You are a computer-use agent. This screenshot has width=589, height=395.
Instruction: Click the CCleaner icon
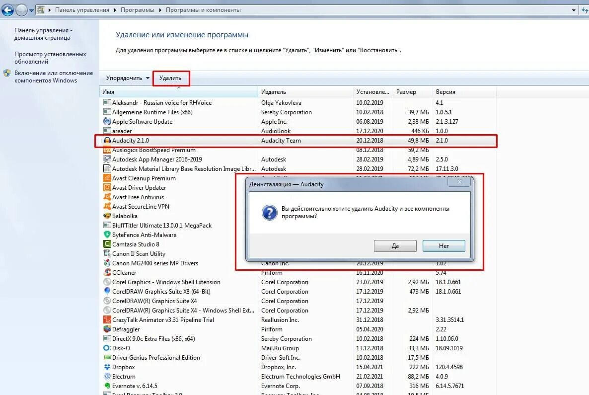107,272
